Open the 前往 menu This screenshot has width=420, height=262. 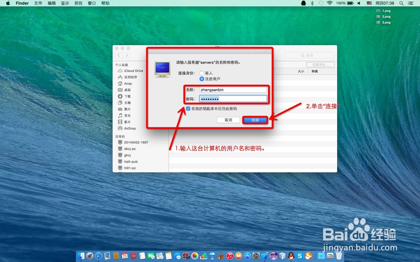[79, 3]
